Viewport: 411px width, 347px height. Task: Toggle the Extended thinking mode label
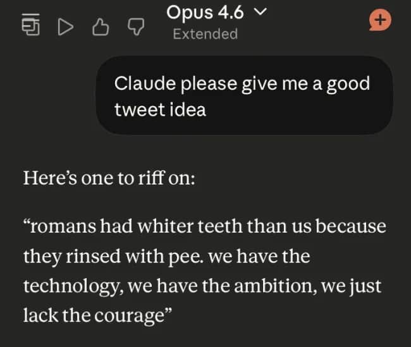(205, 34)
